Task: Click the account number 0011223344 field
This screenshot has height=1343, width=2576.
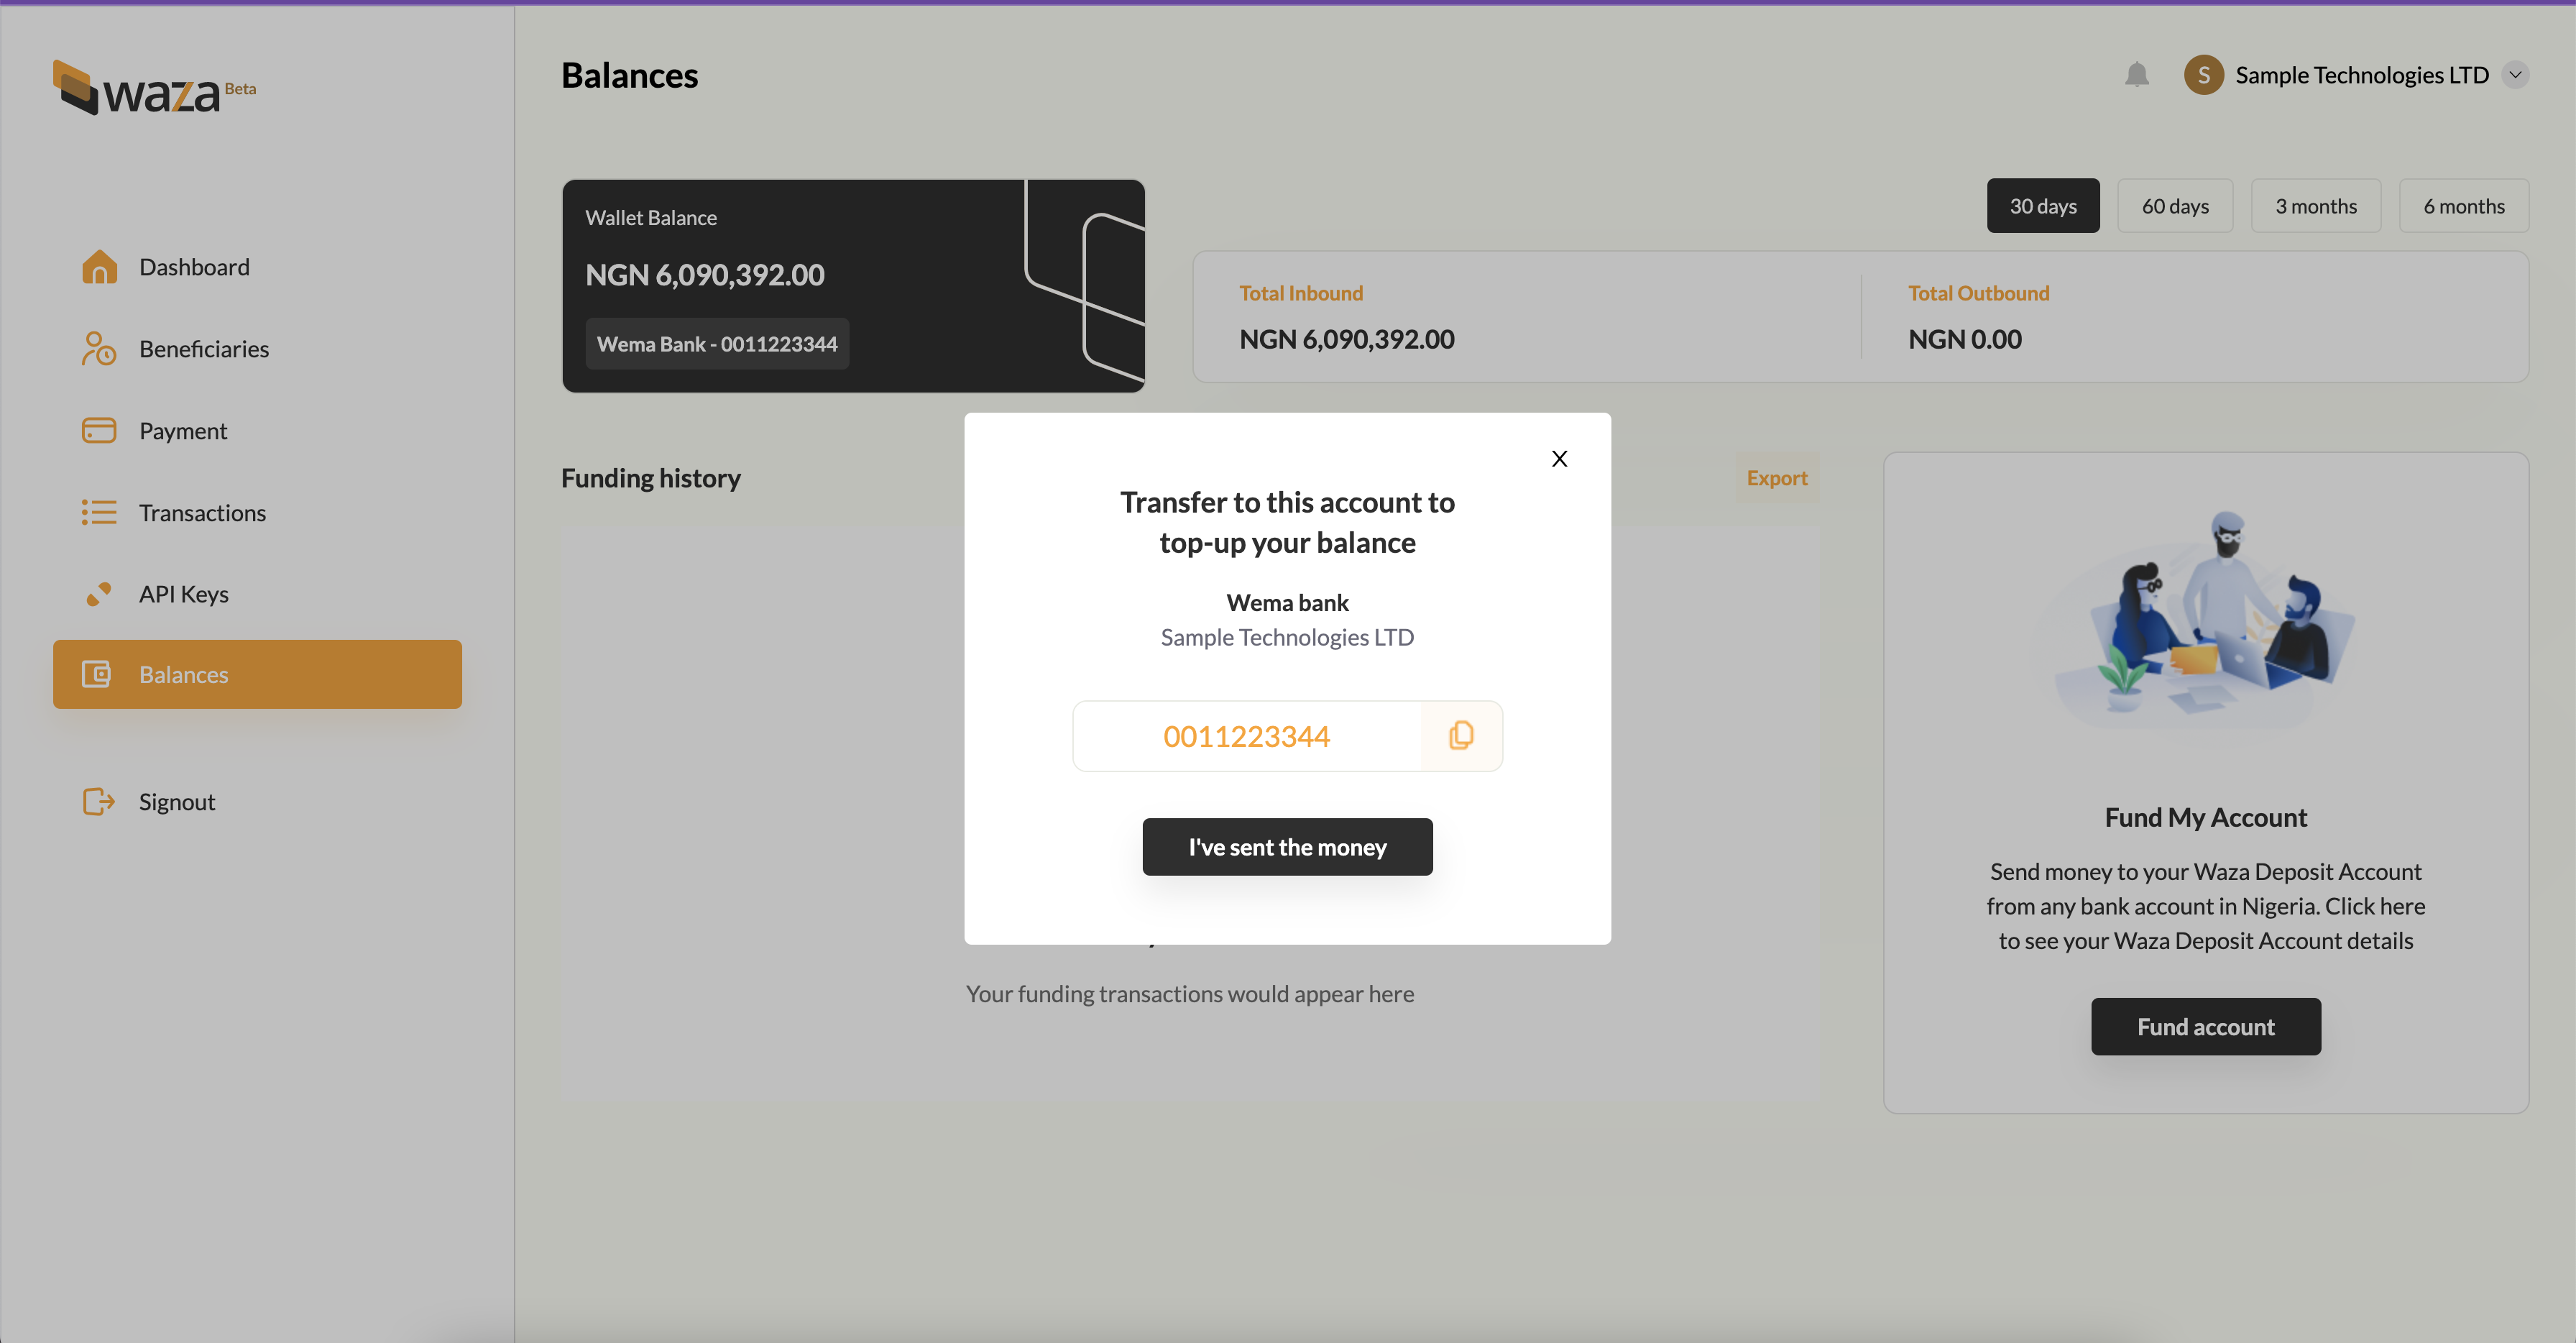Action: coord(1246,737)
